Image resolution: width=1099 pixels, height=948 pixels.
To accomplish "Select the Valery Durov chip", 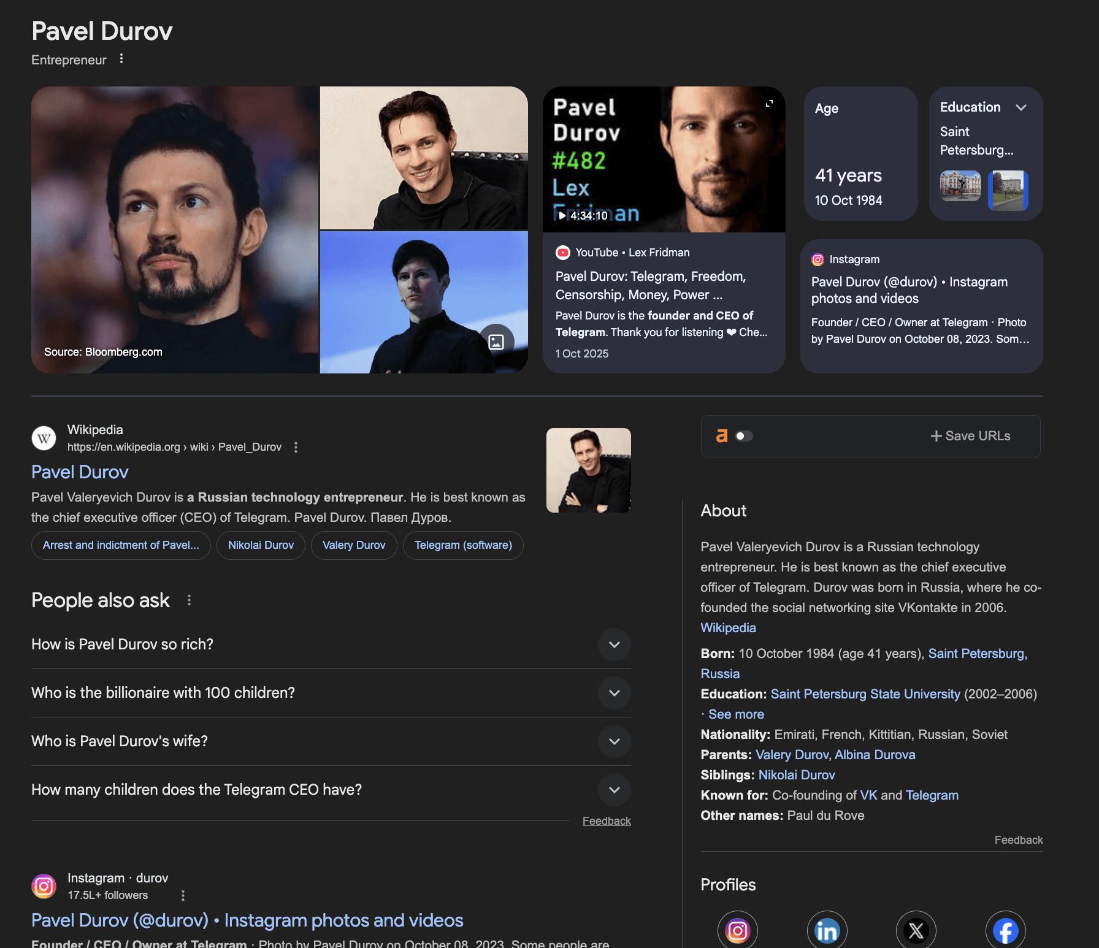I will [x=354, y=545].
